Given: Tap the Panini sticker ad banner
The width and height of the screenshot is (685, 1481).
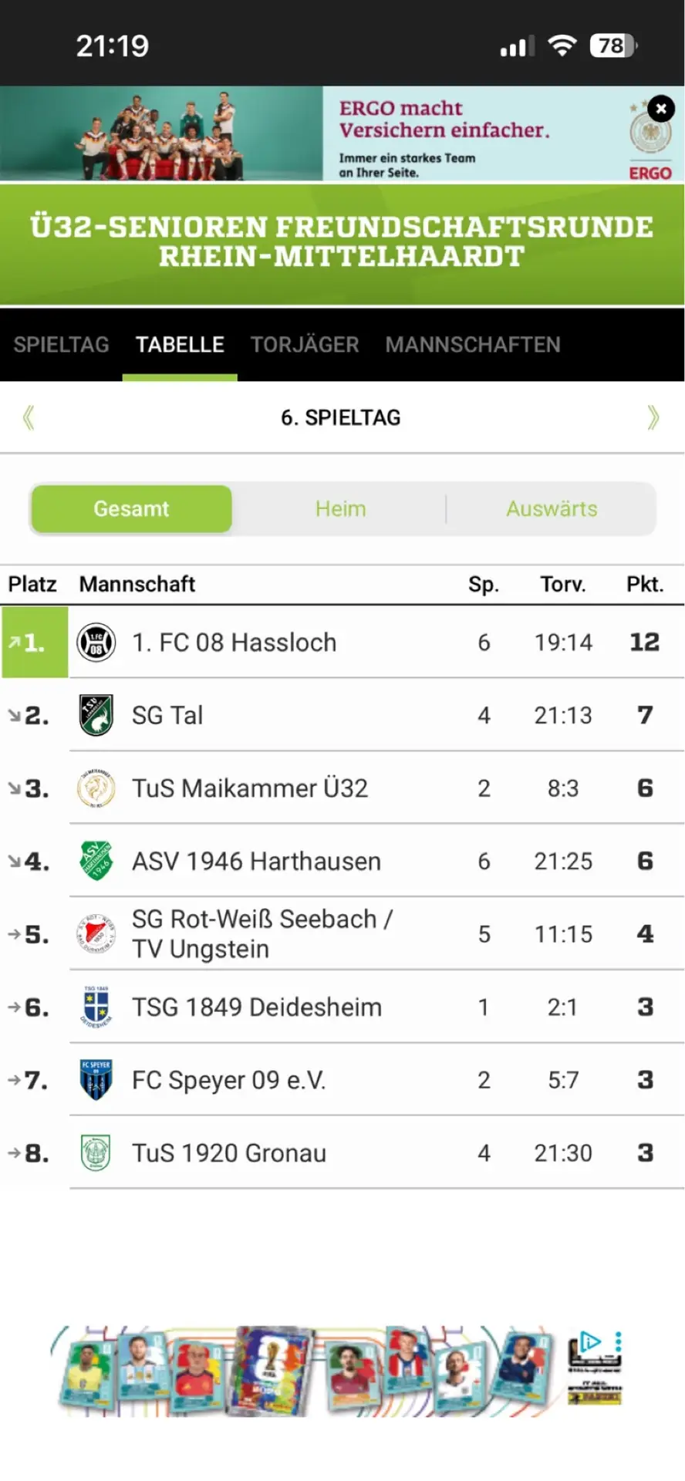Looking at the screenshot, I should (x=339, y=1371).
